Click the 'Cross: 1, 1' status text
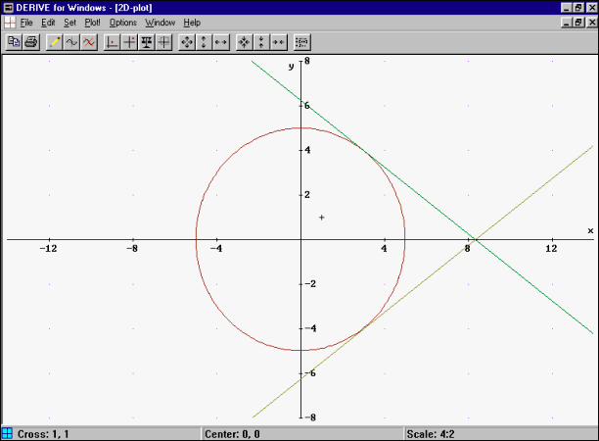 pos(43,434)
